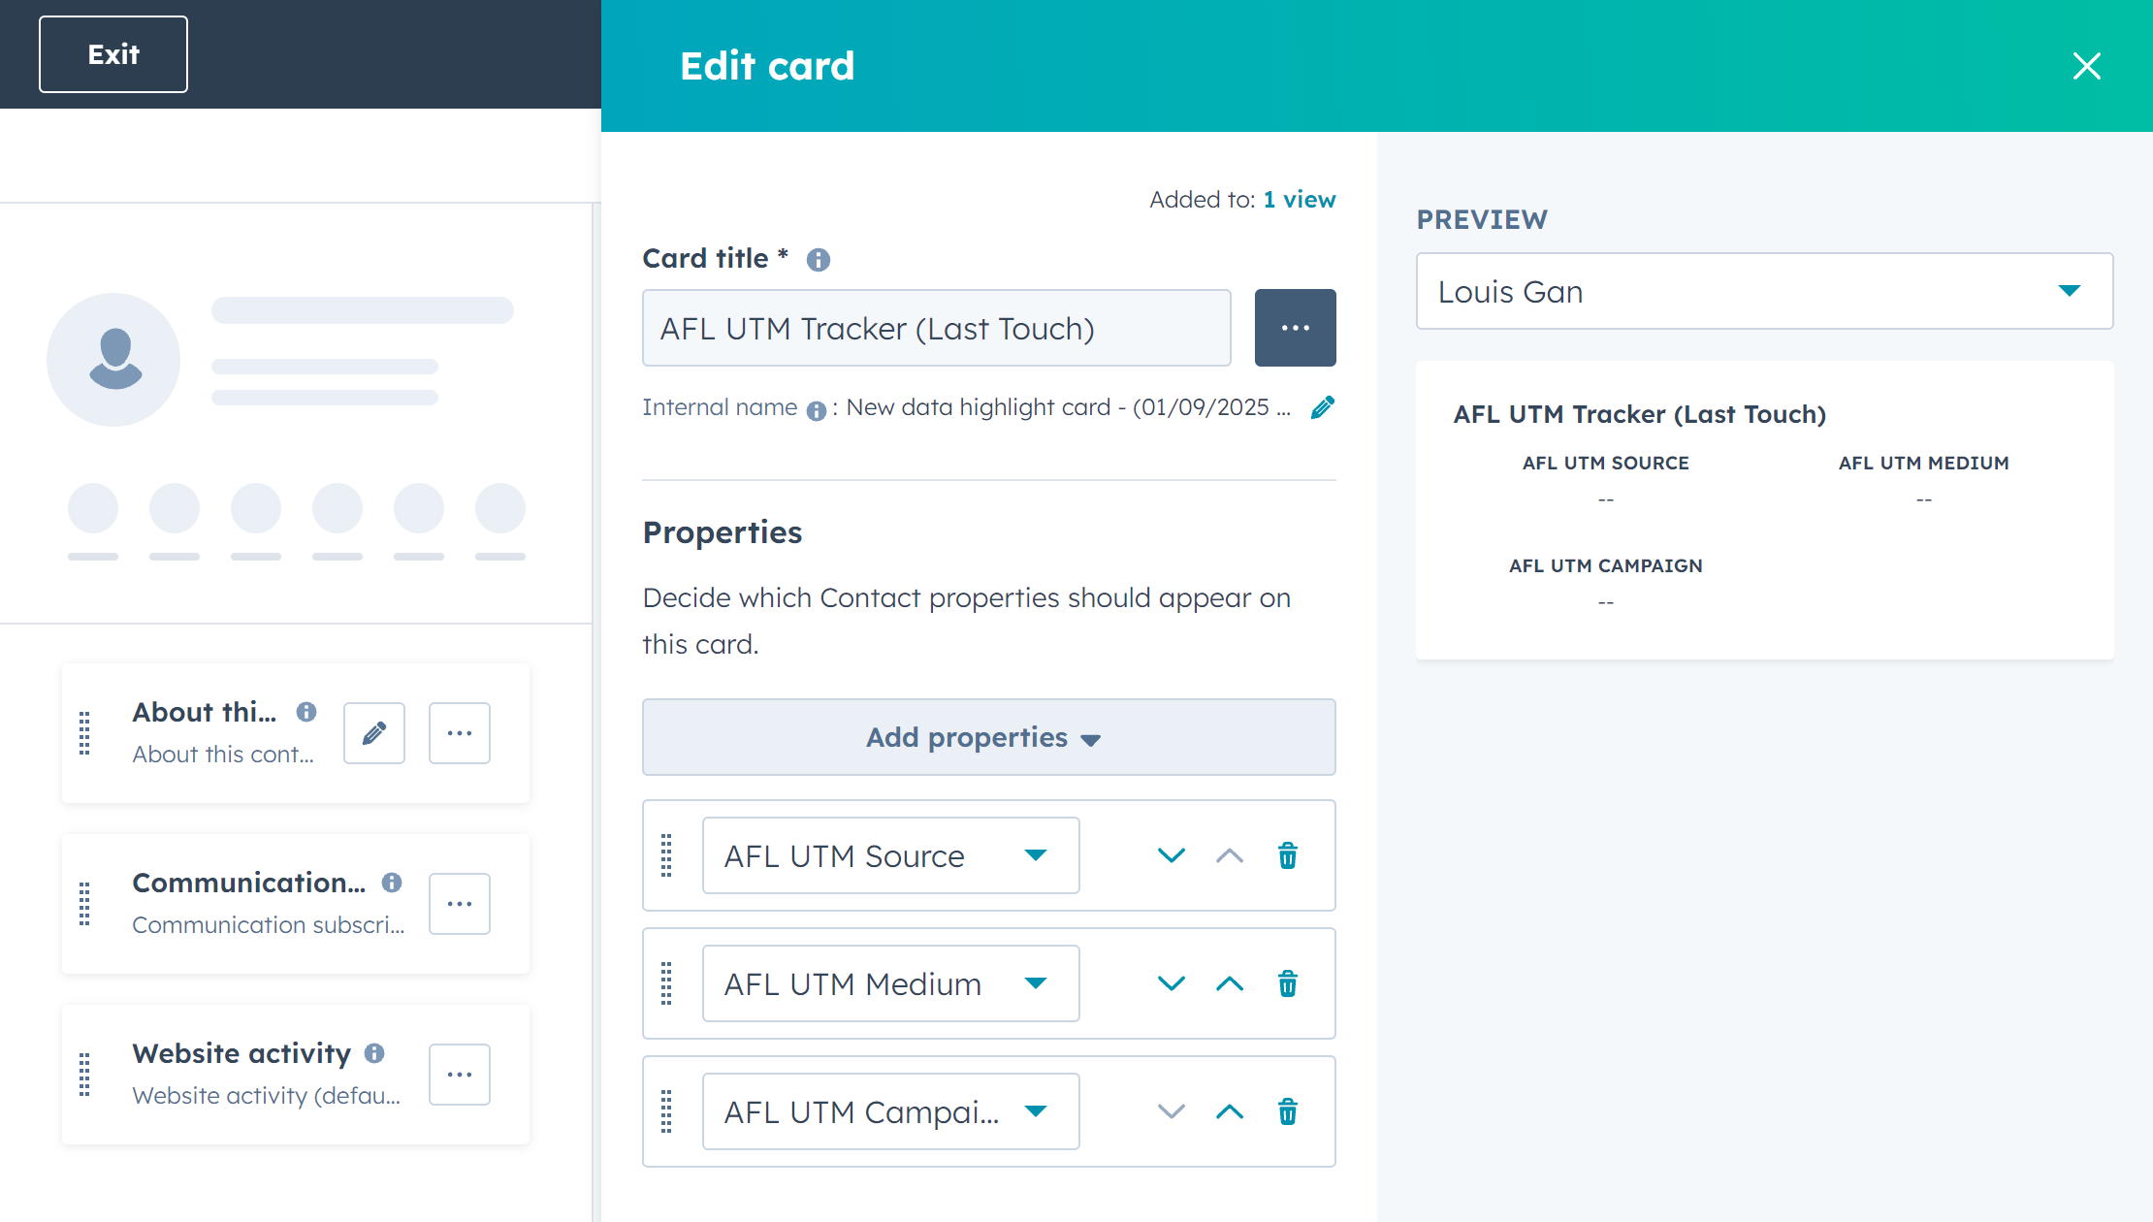Image resolution: width=2153 pixels, height=1222 pixels.
Task: Move AFL UTM Source down
Action: tap(1172, 855)
